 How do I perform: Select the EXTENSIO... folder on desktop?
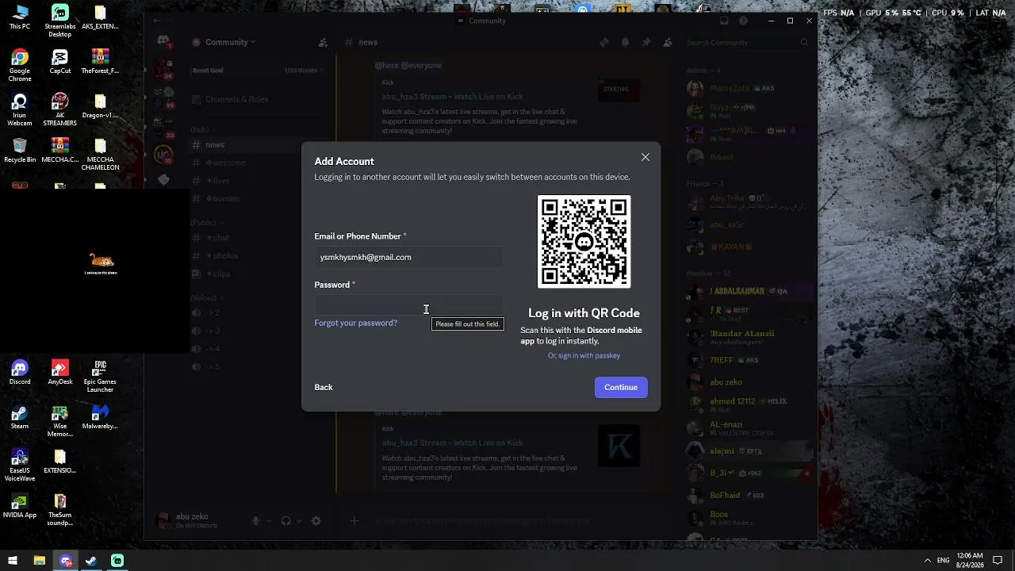pyautogui.click(x=60, y=462)
